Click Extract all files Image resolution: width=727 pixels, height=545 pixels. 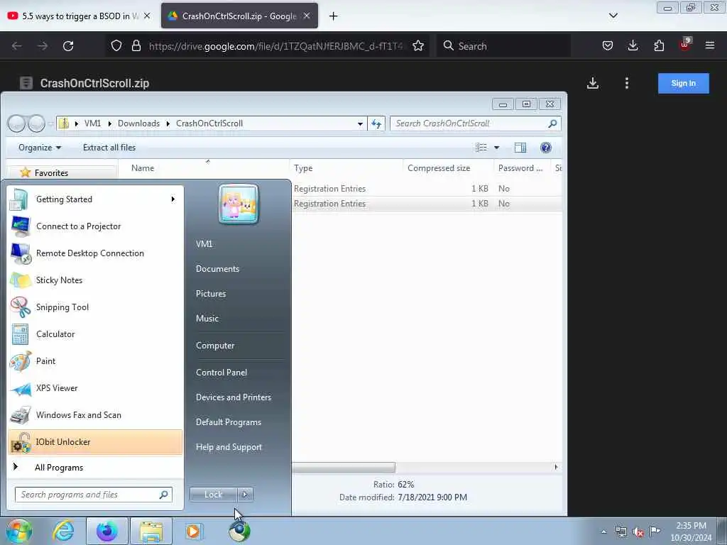[x=109, y=148]
